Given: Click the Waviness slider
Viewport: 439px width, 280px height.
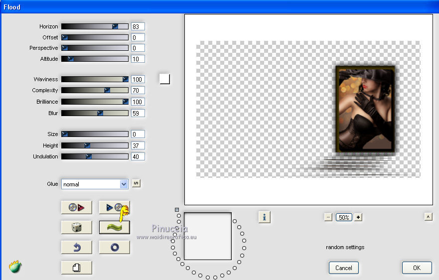Looking at the screenshot, I should coord(95,79).
